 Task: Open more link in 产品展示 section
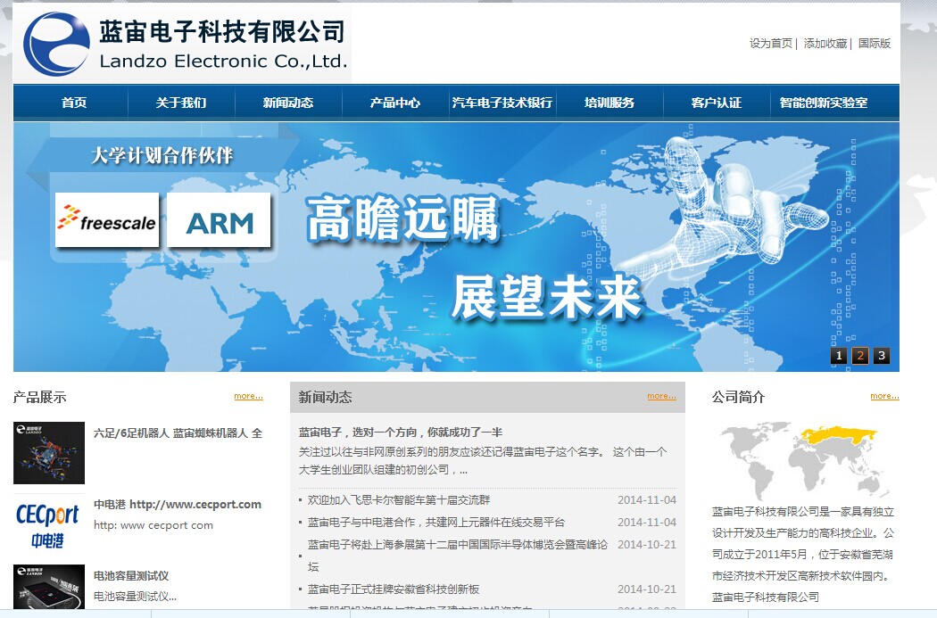pyautogui.click(x=249, y=396)
